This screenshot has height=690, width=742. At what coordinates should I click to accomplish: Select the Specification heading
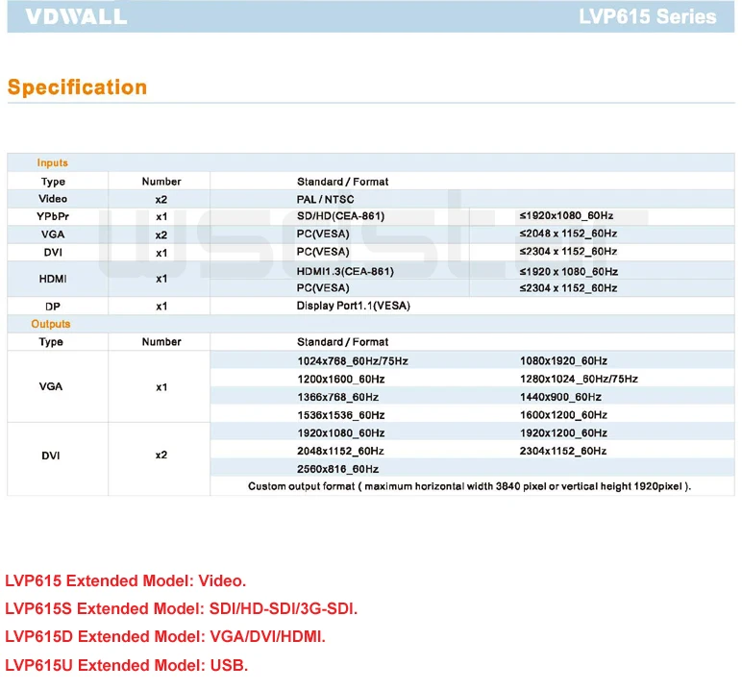pyautogui.click(x=77, y=87)
